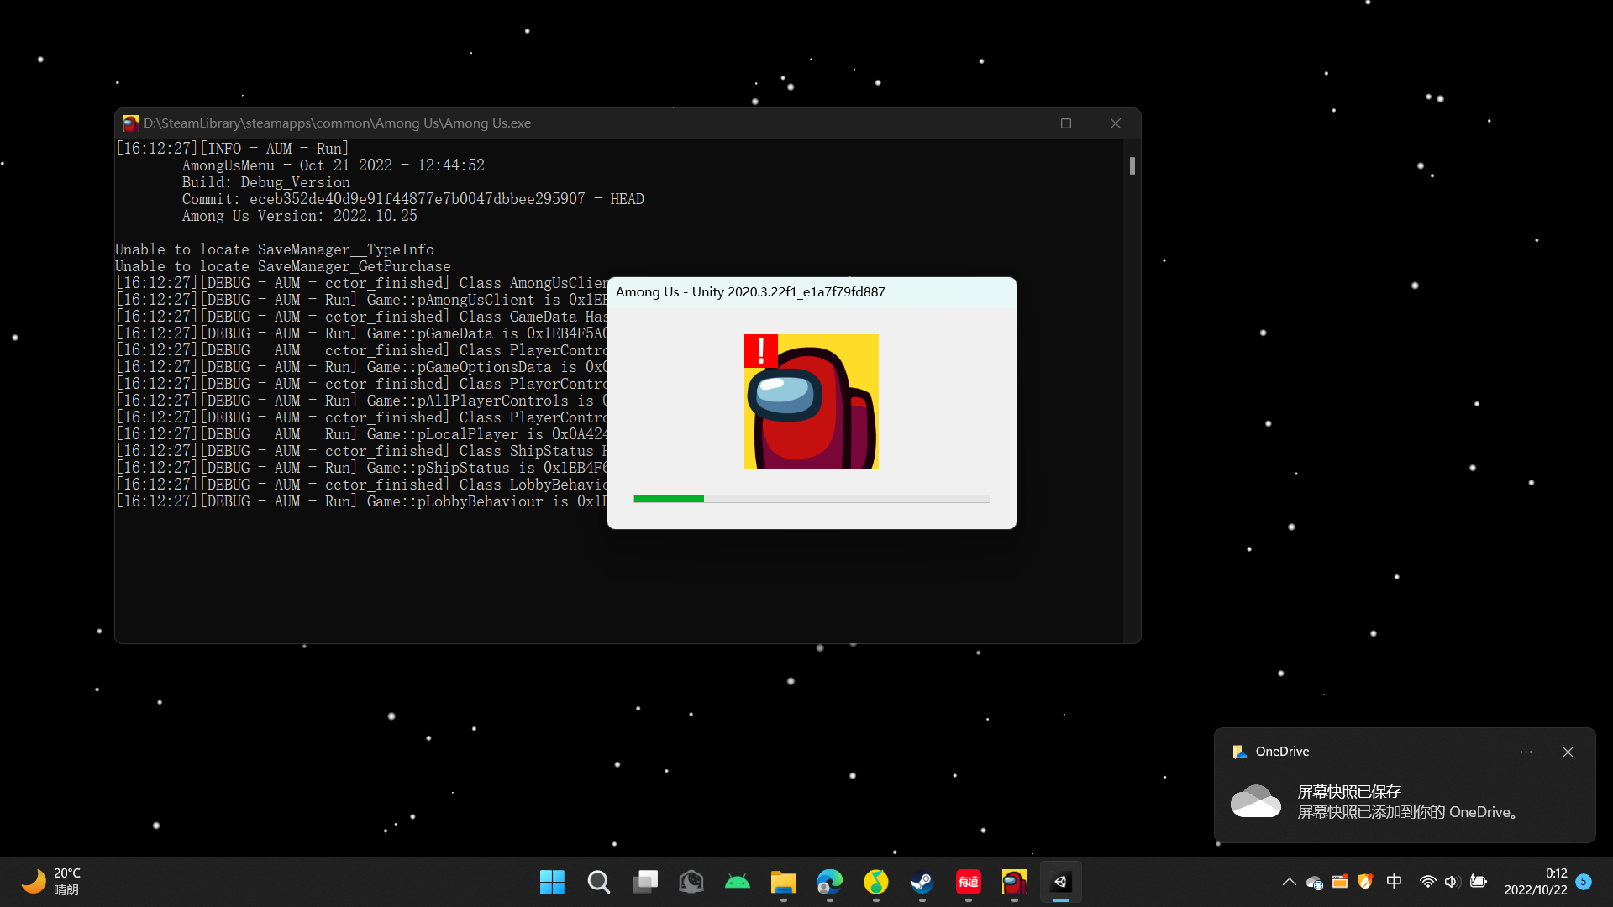
Task: Click the Unity loading progress bar
Action: coord(812,498)
